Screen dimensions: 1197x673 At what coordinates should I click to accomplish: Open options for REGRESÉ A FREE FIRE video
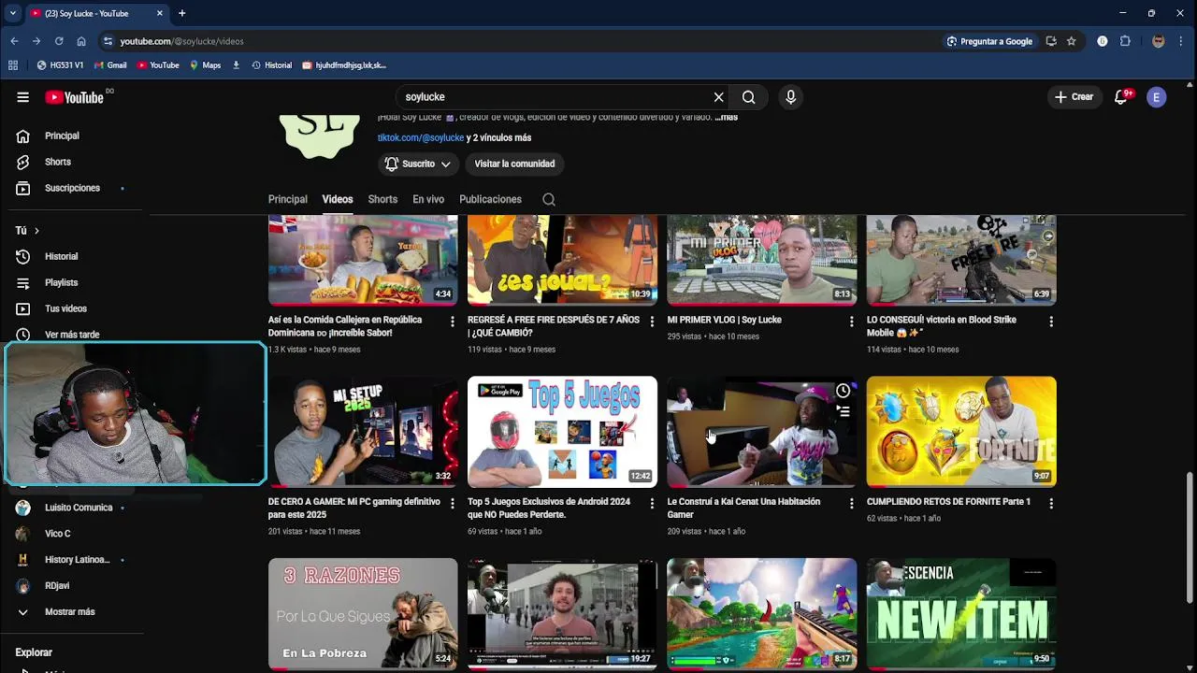[652, 322]
